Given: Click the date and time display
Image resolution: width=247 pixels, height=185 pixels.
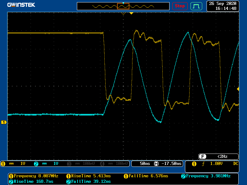Looking at the screenshot, I should coord(223,6).
